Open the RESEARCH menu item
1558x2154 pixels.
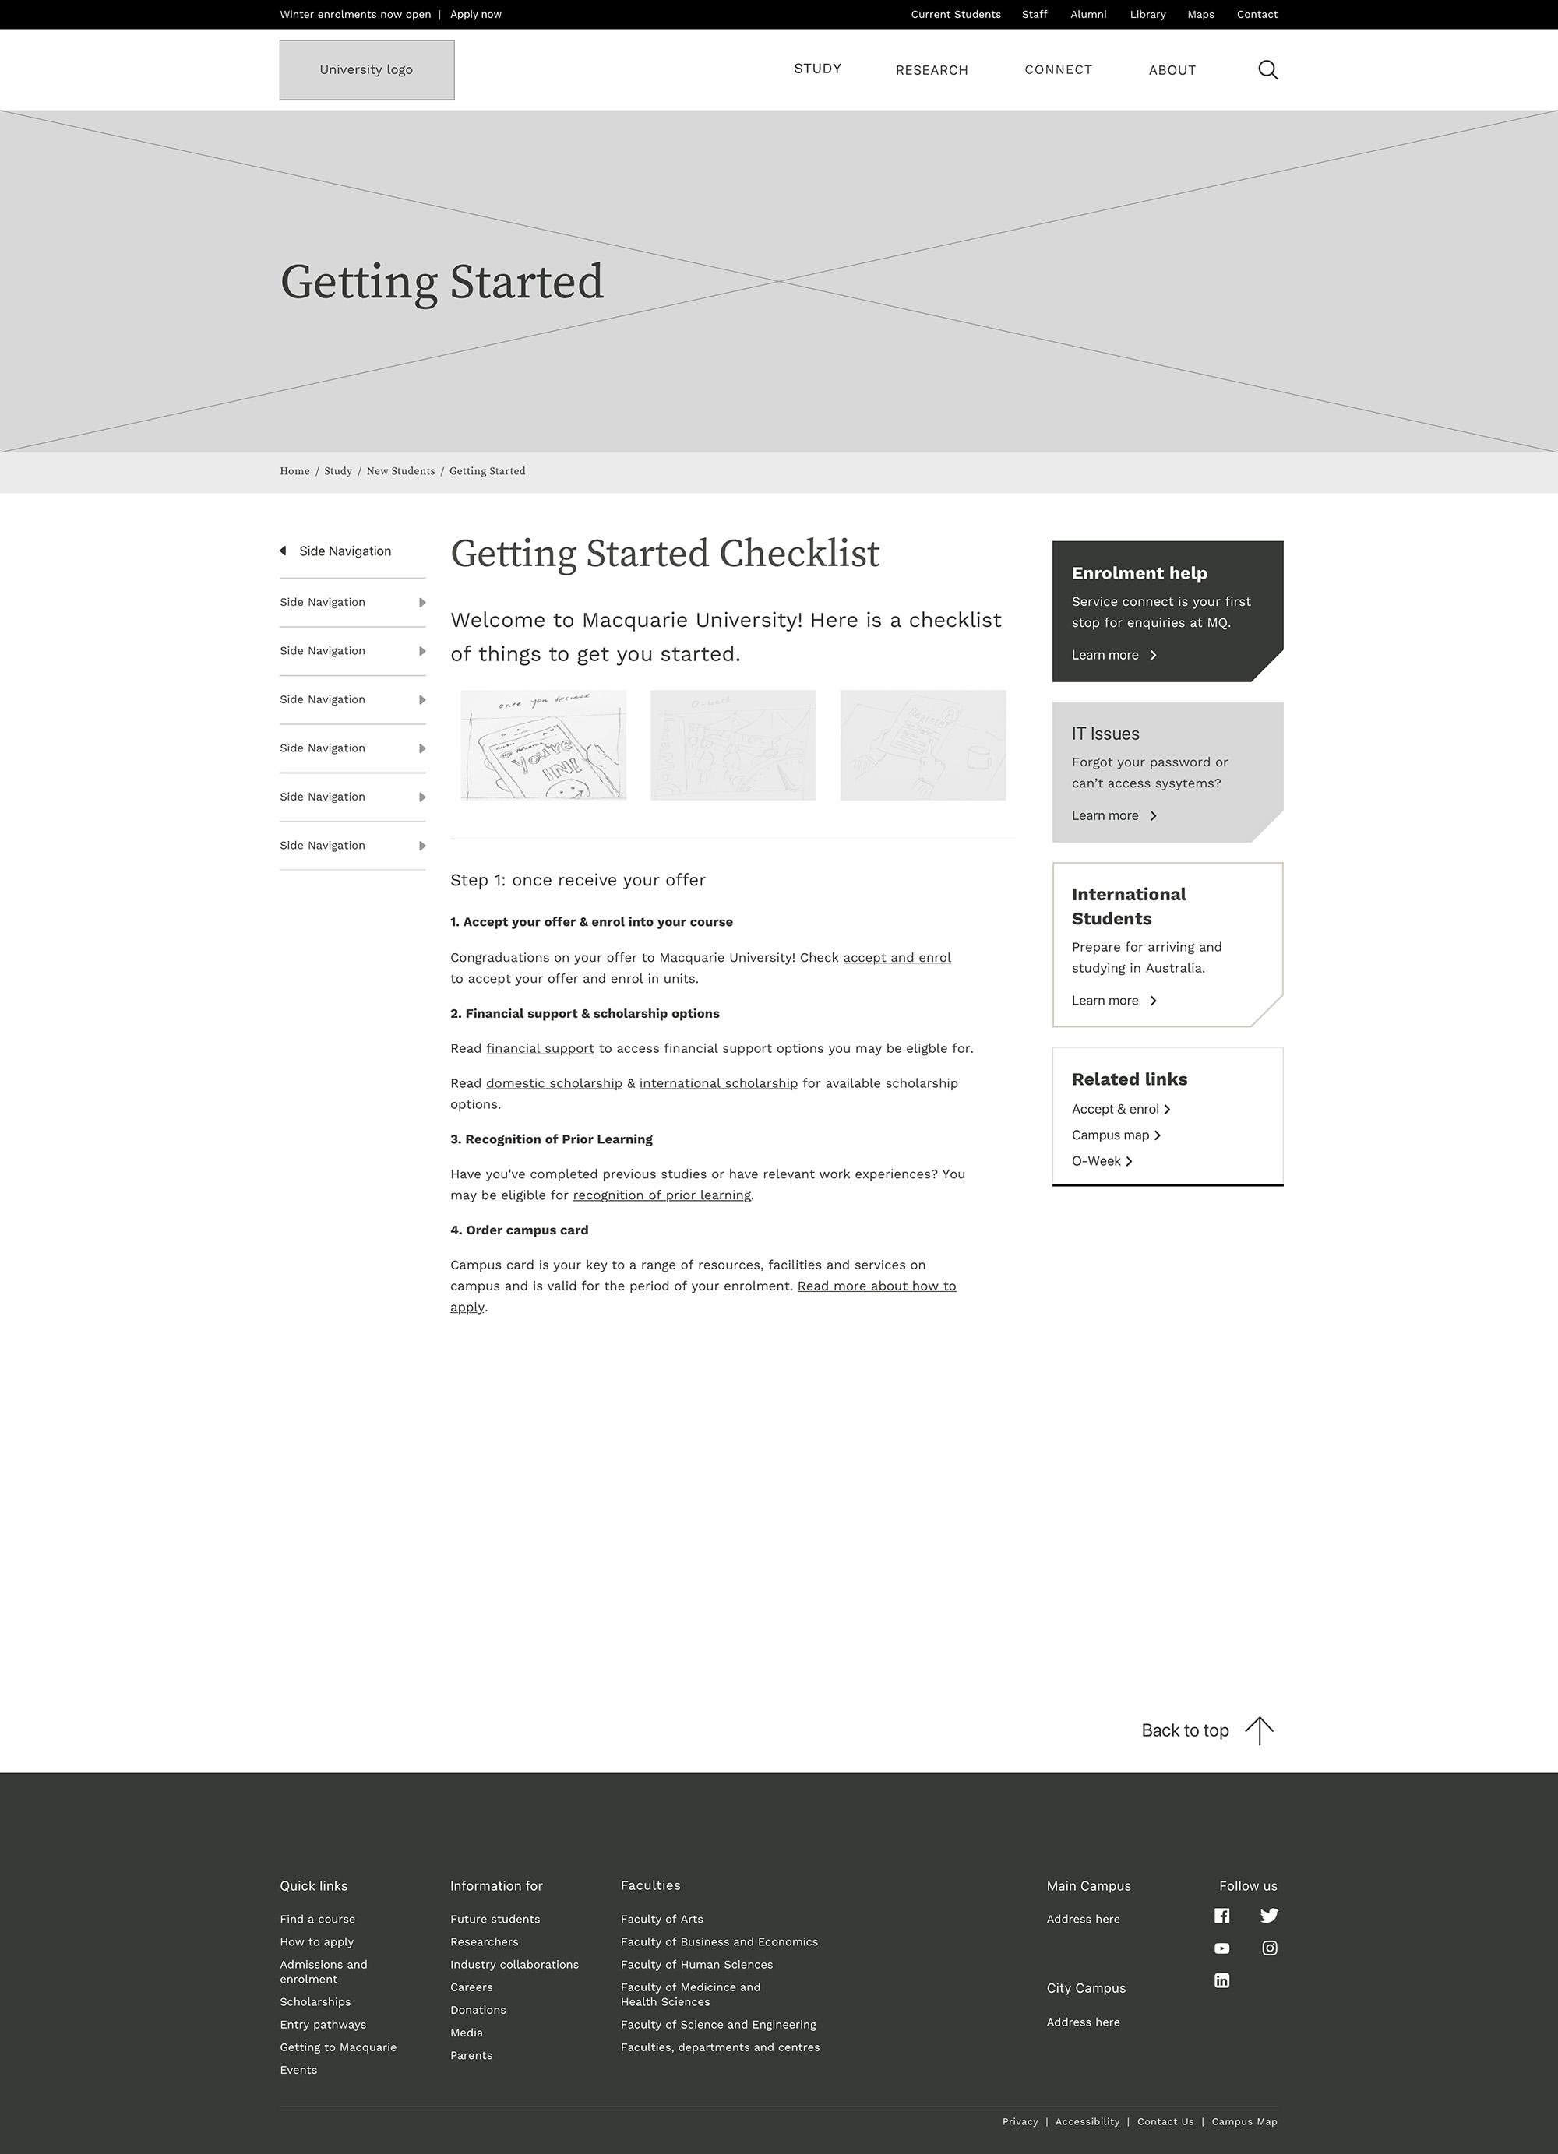point(932,70)
